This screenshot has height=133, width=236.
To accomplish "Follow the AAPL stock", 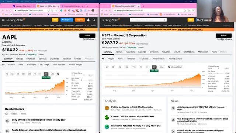I will [x=87, y=35].
